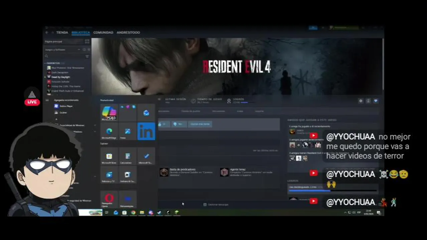This screenshot has height=240, width=427.
Task: Open game settings gear icon
Action: pyautogui.click(x=361, y=101)
